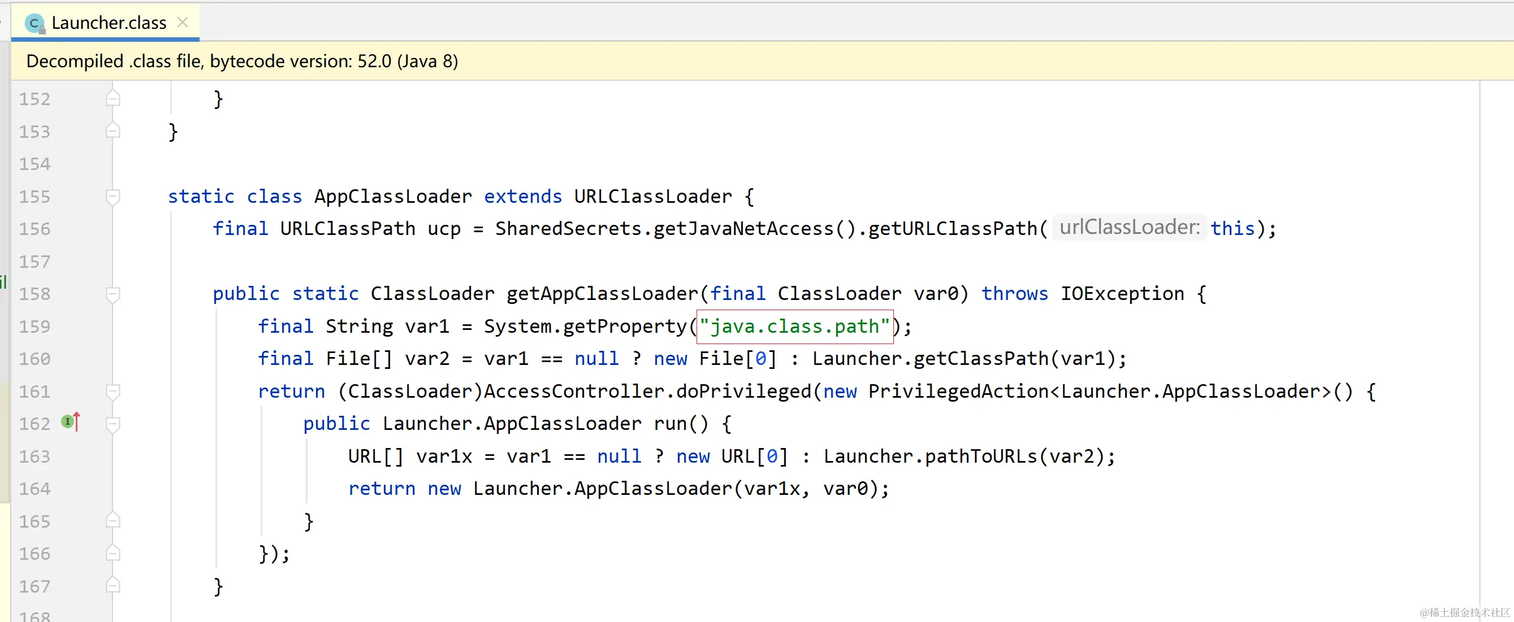Viewport: 1514px width, 622px height.
Task: Click the fold end marker on line 153
Action: pos(113,131)
